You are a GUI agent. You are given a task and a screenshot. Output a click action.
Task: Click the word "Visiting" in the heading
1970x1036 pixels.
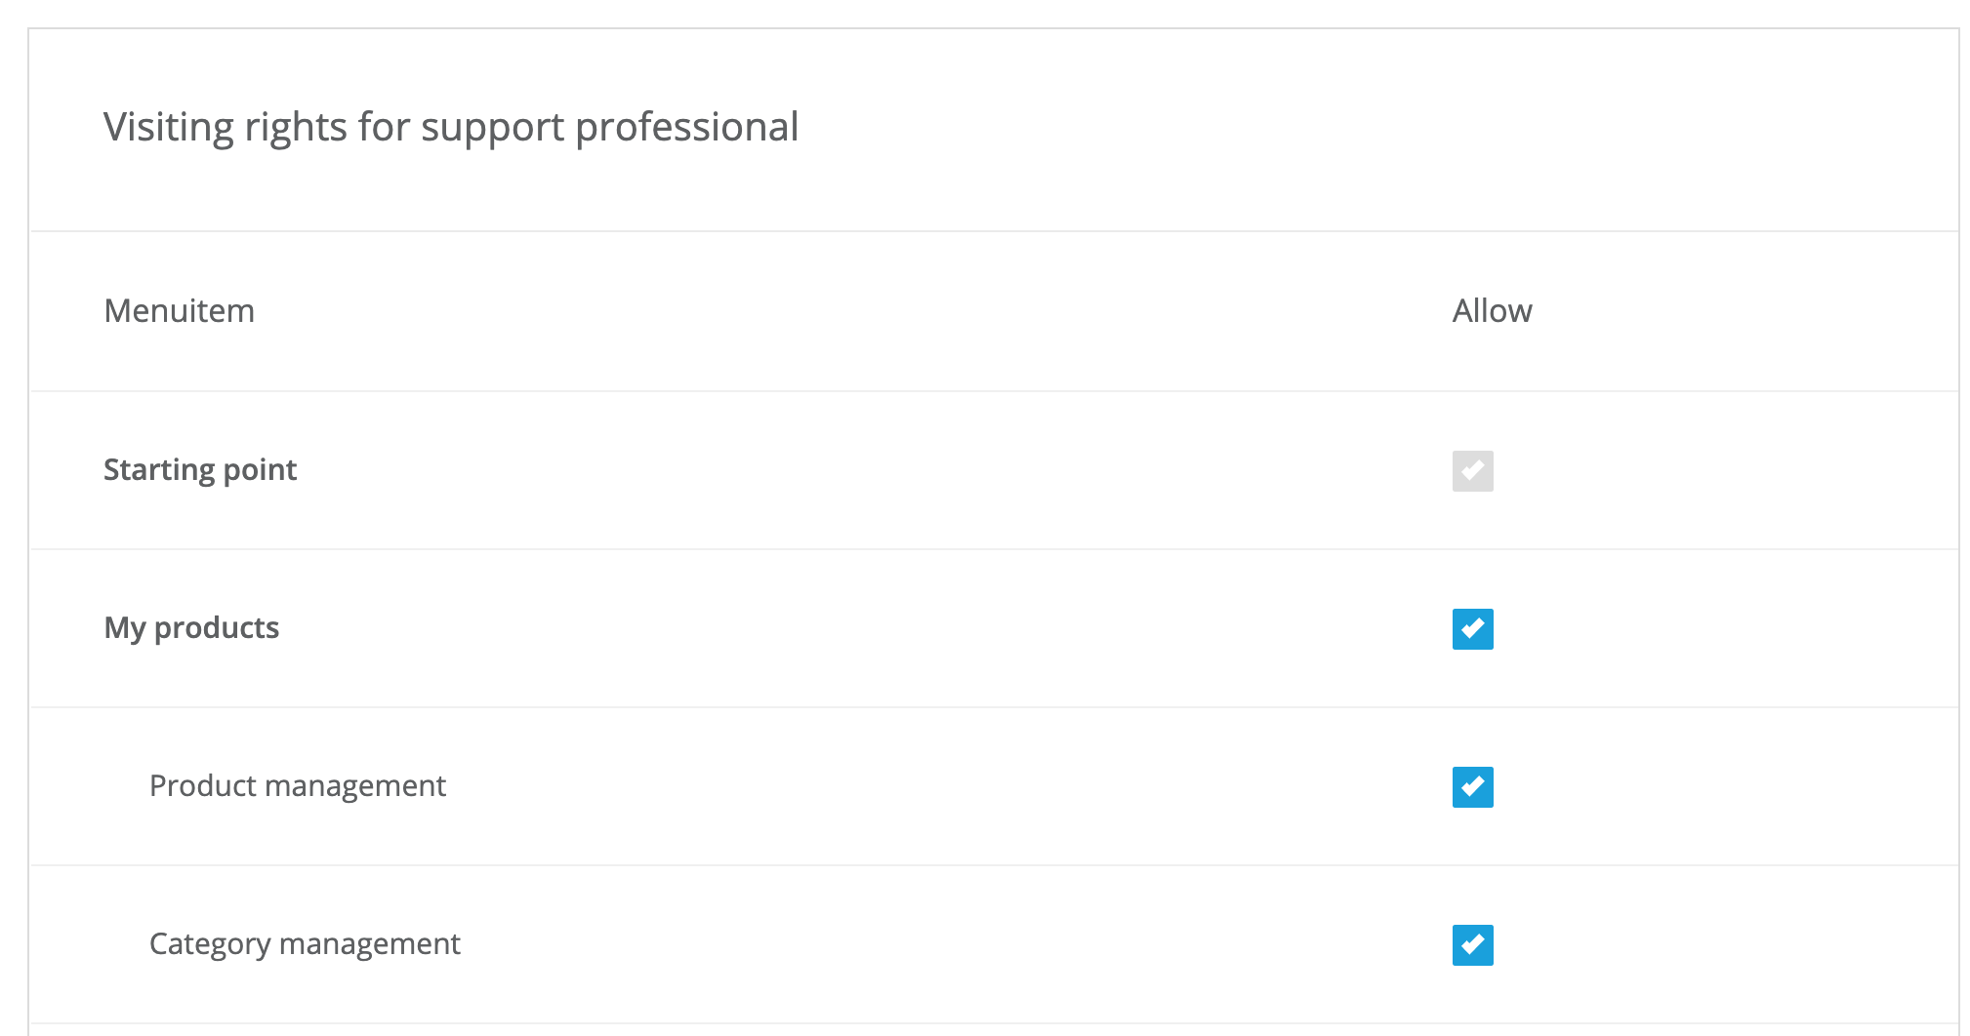tap(168, 128)
